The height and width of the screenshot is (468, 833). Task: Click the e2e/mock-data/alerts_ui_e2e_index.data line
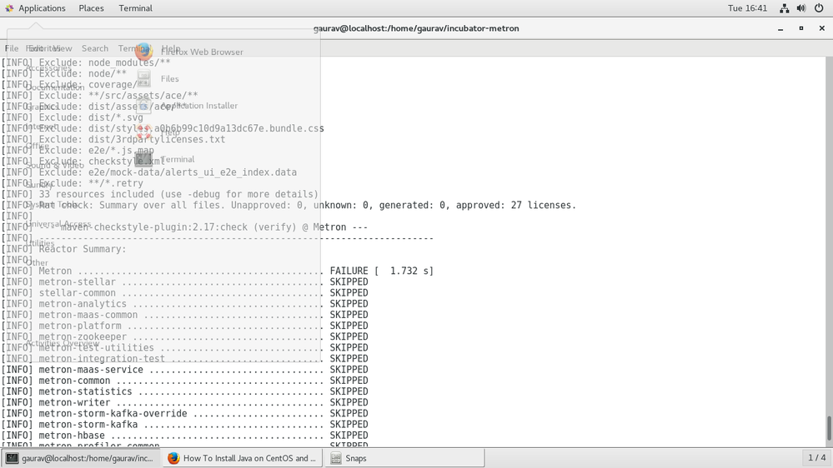coord(149,172)
